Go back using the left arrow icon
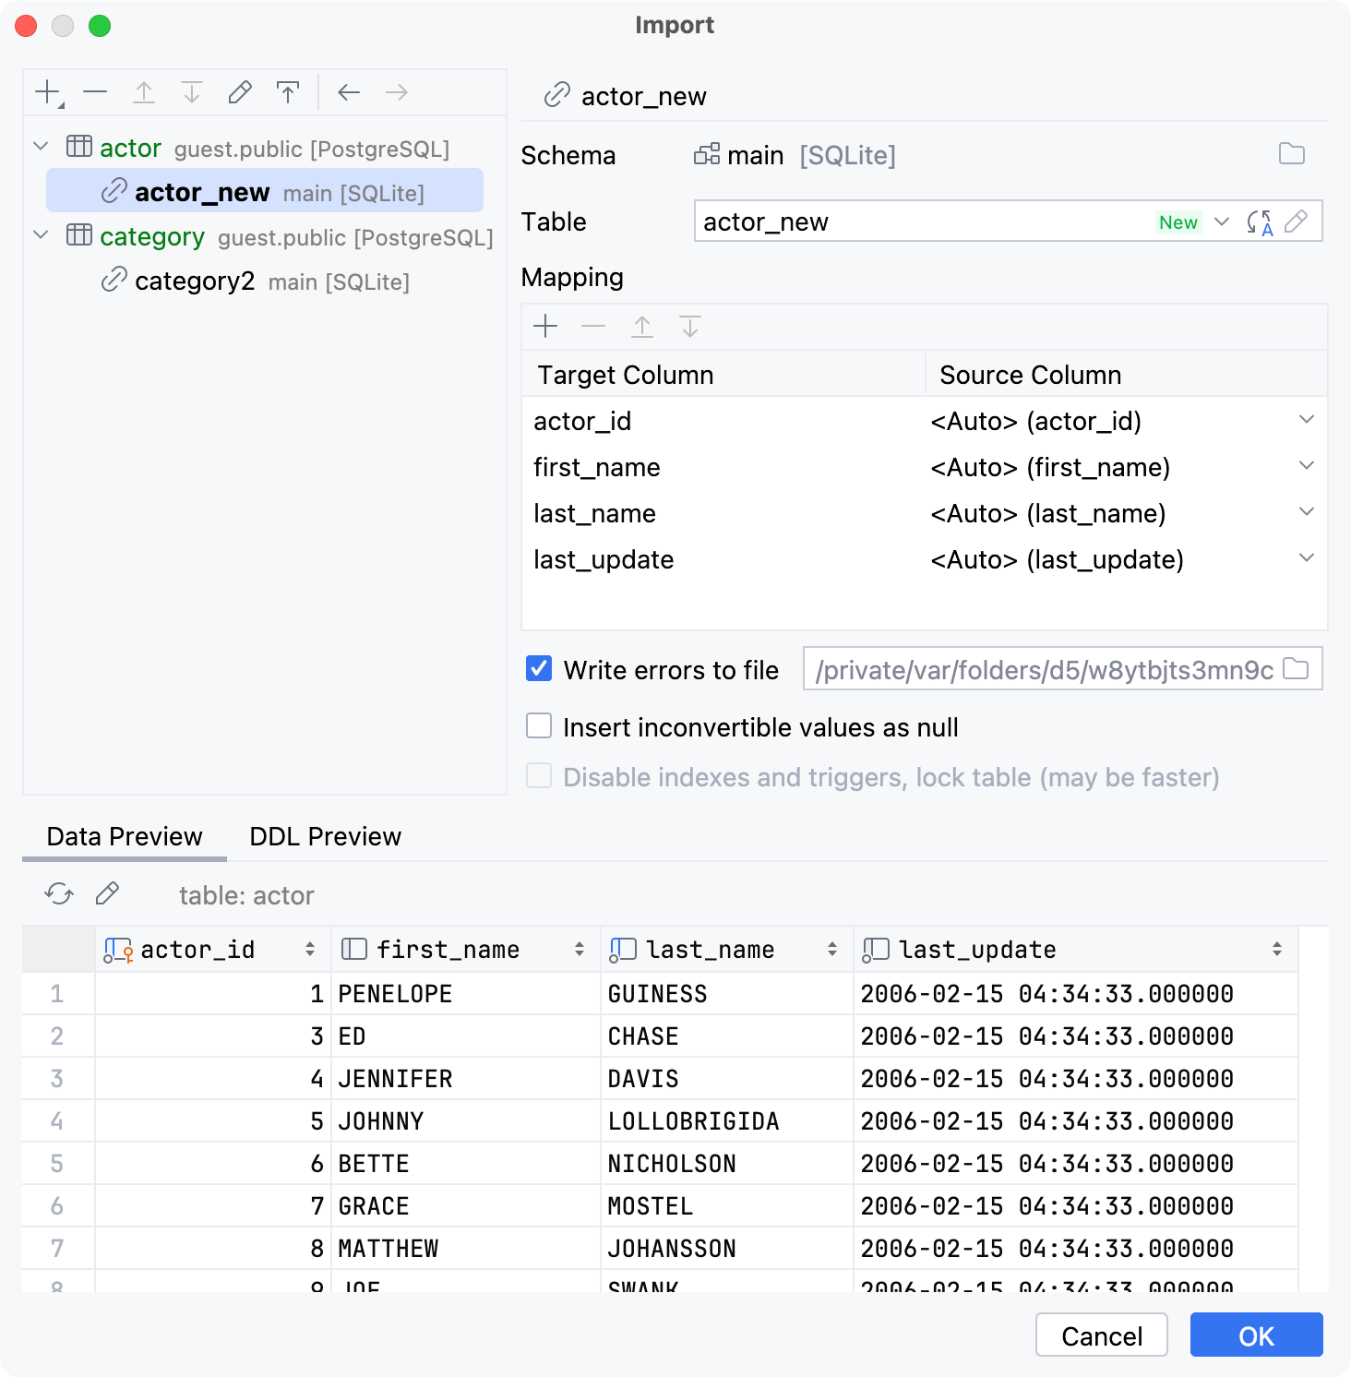 348,92
